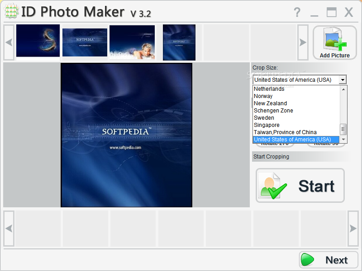Click the ID Photo Maker app logo icon
The image size is (362, 271).
(x=11, y=11)
